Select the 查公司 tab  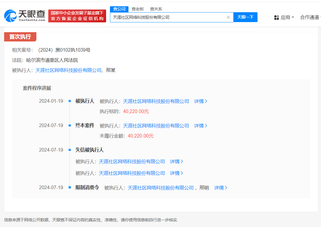pyautogui.click(x=119, y=9)
